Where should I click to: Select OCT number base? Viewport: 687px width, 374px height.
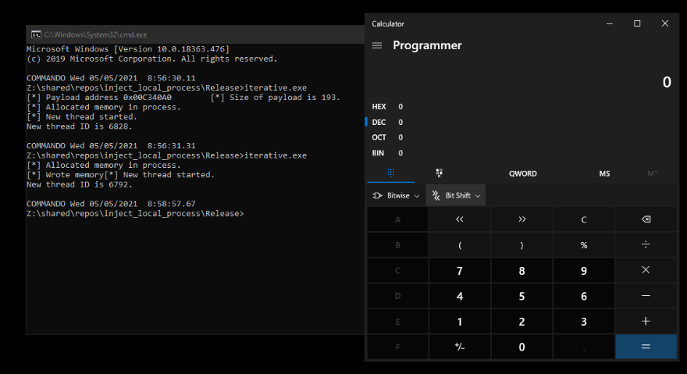(379, 137)
